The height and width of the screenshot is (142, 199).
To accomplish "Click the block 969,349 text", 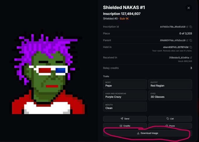I will point(185,61).
